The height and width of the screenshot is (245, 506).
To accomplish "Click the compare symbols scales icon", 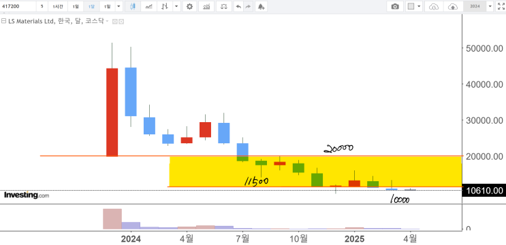I will (x=224, y=6).
